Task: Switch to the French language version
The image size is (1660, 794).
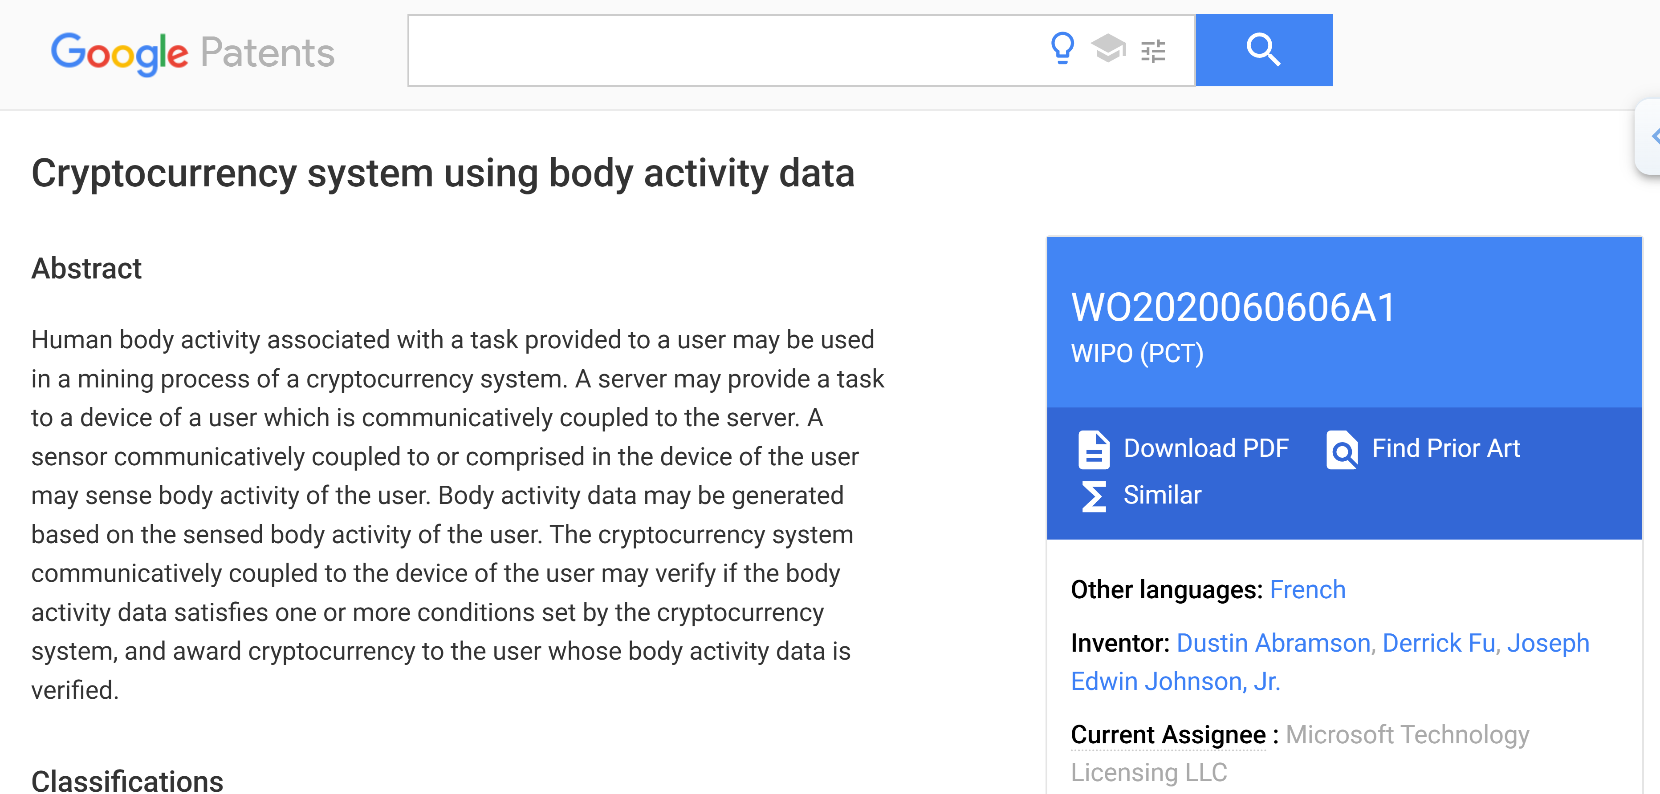Action: pos(1307,590)
